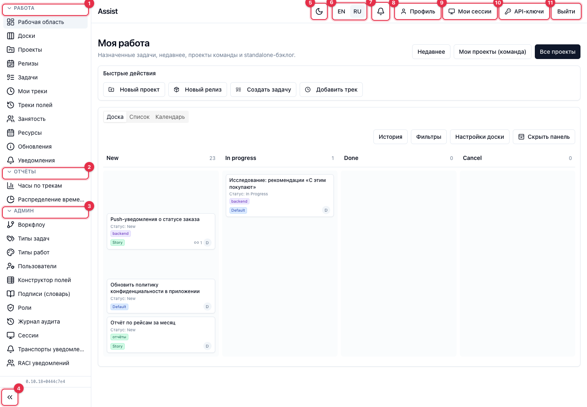Switch interface language to EN
Image resolution: width=587 pixels, height=407 pixels.
click(x=342, y=11)
